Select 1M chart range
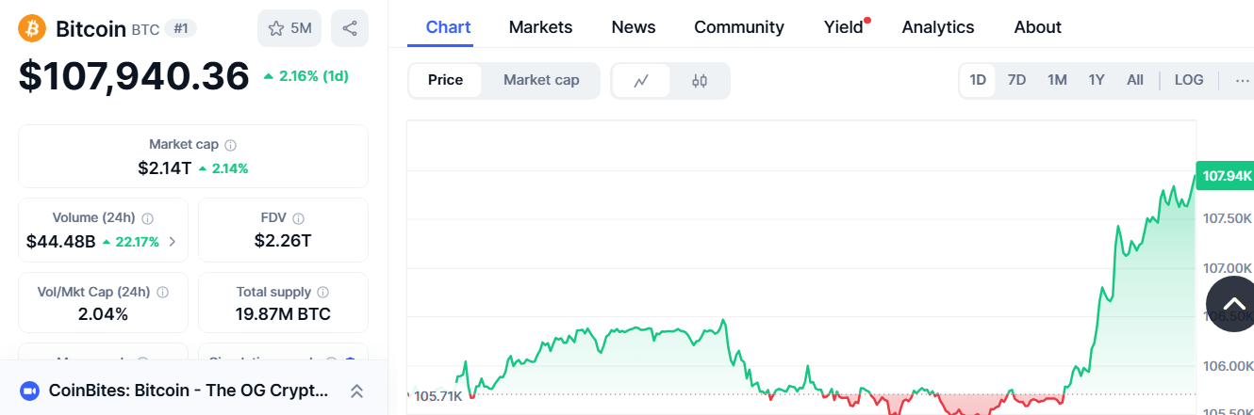This screenshot has width=1254, height=415. coord(1057,80)
